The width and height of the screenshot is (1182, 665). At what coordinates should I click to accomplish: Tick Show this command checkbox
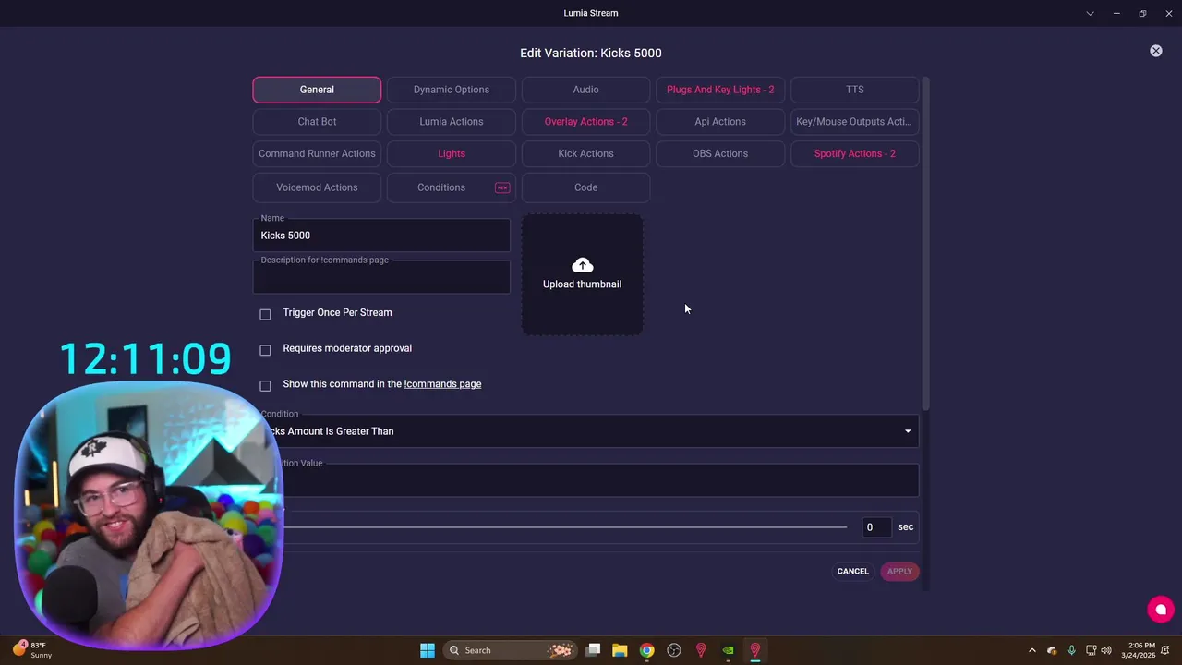pyautogui.click(x=266, y=385)
